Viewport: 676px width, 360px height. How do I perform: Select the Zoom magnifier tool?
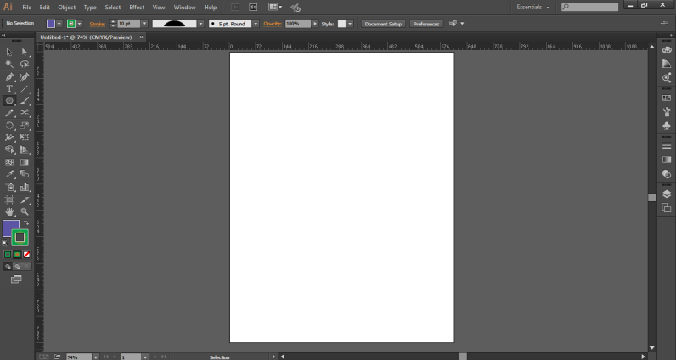(x=25, y=211)
